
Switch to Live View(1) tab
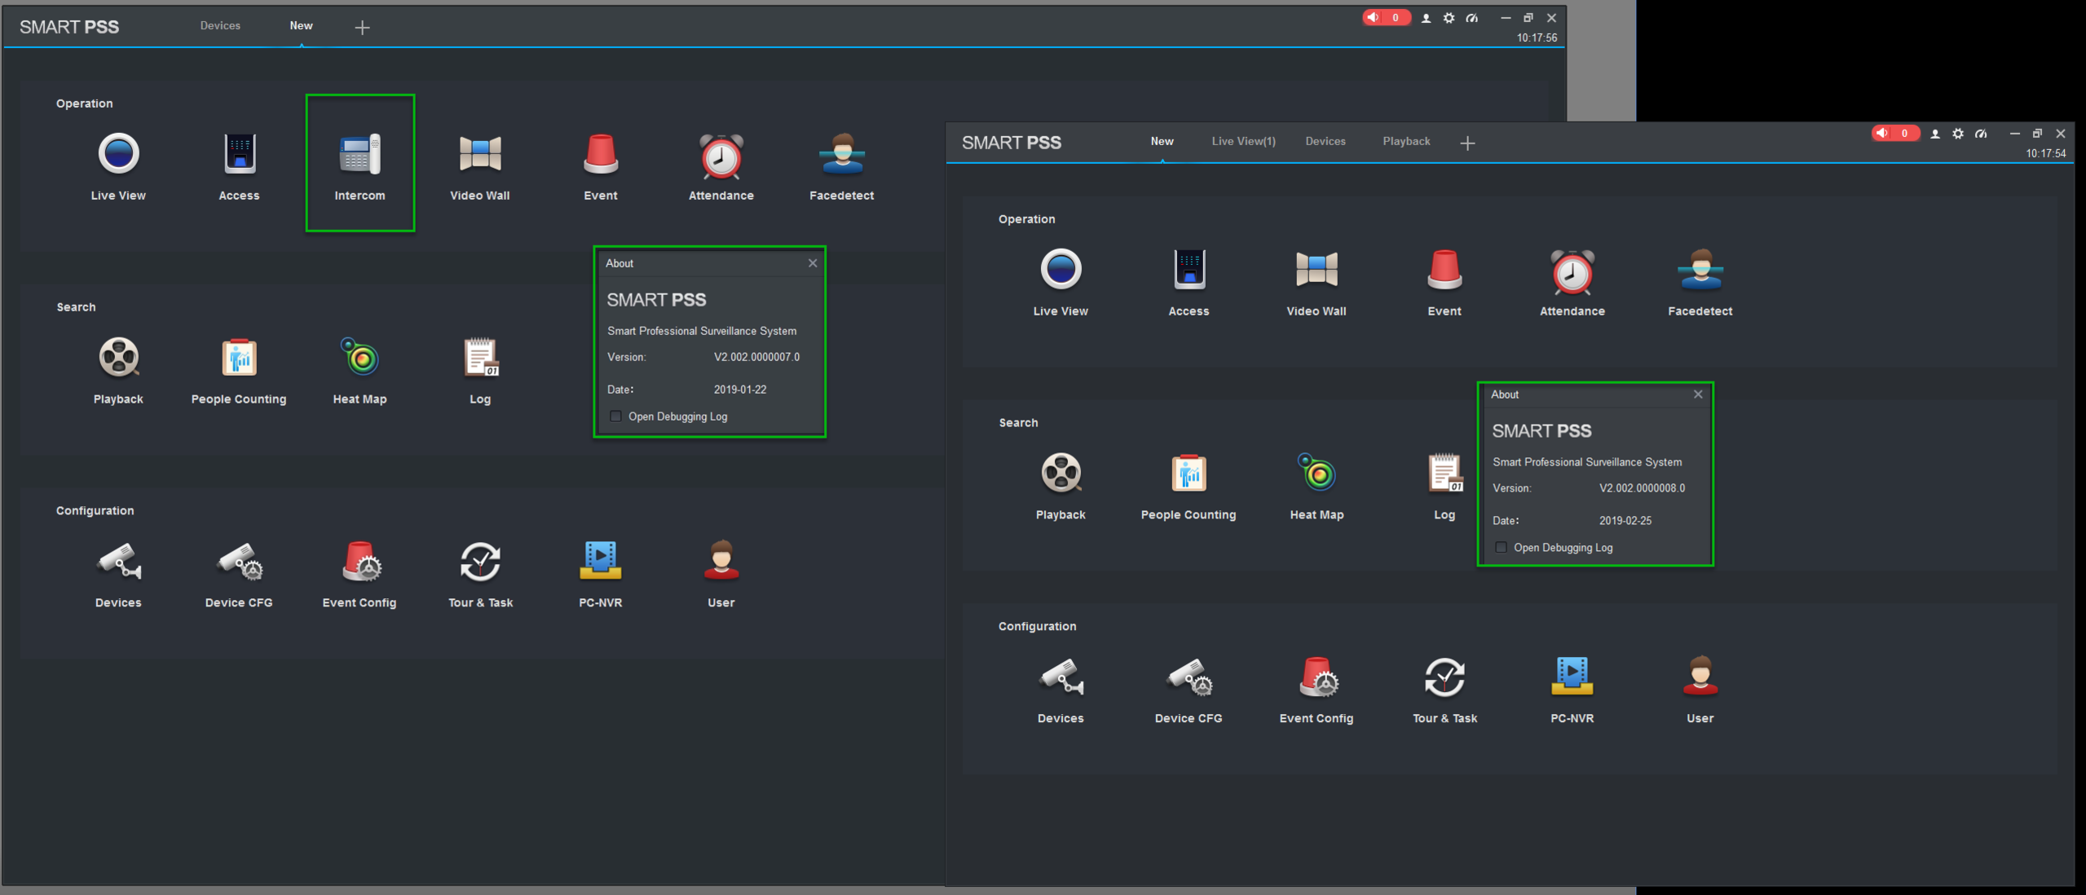1243,141
